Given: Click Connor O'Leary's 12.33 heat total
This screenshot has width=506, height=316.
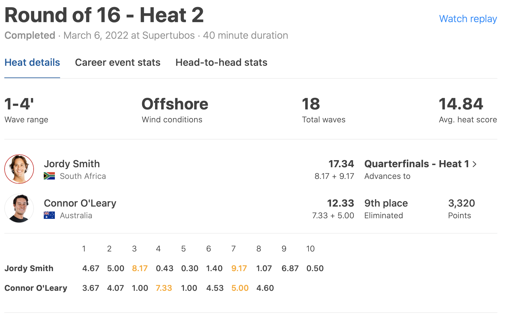Looking at the screenshot, I should coord(340,203).
